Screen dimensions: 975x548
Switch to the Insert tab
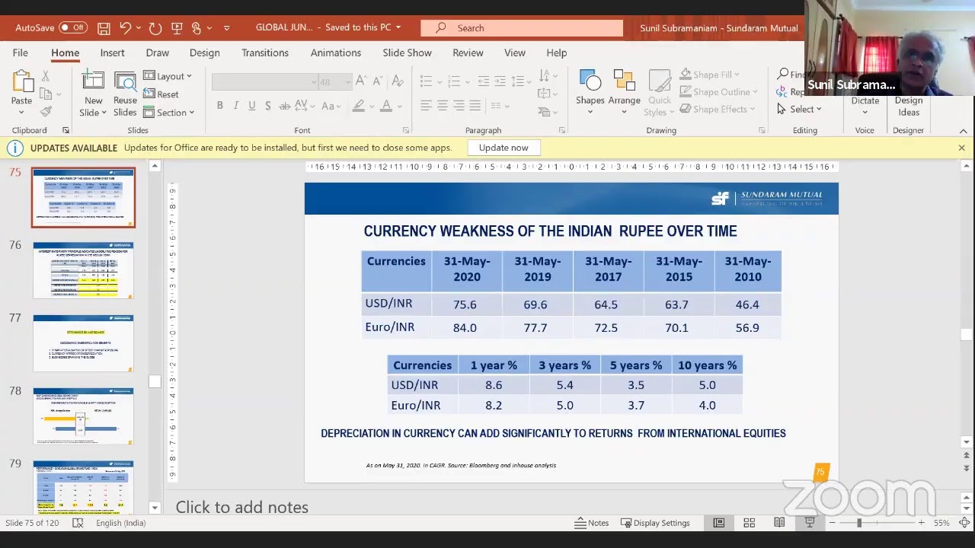(112, 53)
